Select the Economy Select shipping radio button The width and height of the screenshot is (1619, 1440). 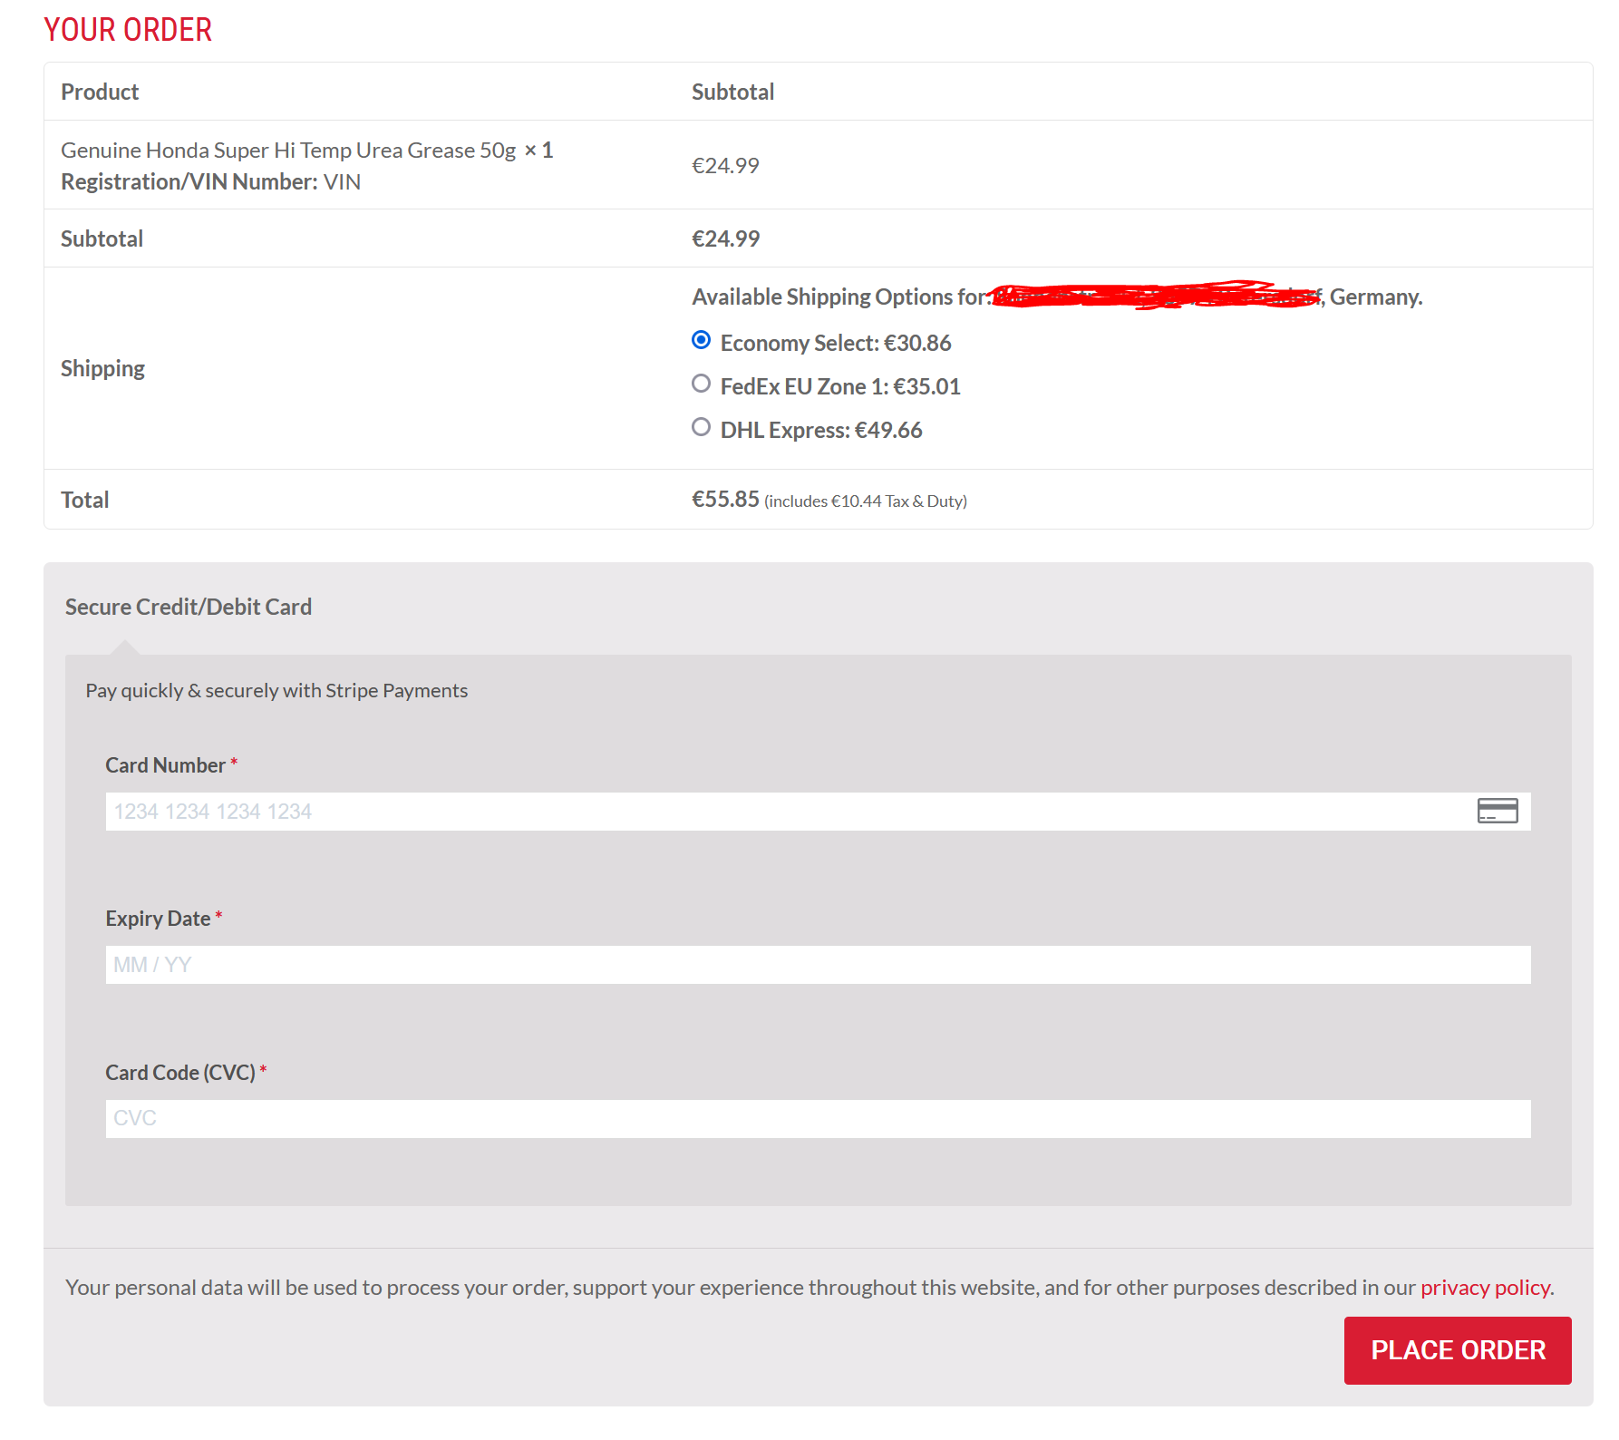tap(701, 340)
